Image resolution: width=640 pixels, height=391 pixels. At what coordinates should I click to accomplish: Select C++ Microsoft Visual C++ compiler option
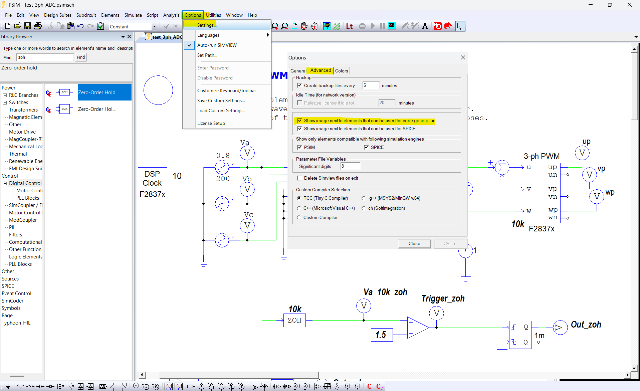299,208
